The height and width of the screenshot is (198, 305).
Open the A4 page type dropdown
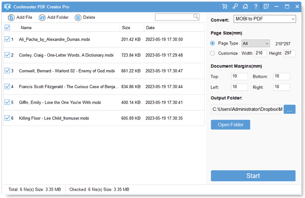pyautogui.click(x=256, y=44)
